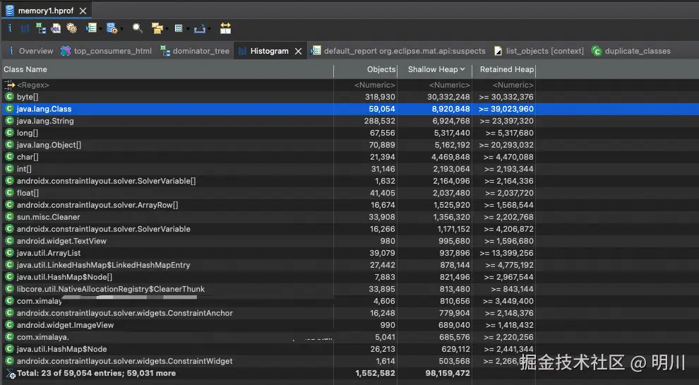
Task: Sort by the Retained Heap column header
Action: pyautogui.click(x=506, y=69)
